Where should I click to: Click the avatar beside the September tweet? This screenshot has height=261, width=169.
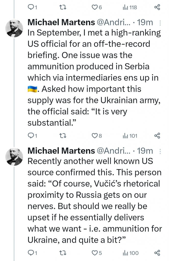coord(14,28)
